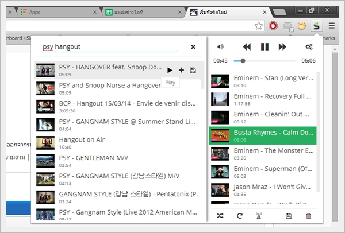Close the Apps tab
This screenshot has height=233, width=345.
click(x=95, y=12)
